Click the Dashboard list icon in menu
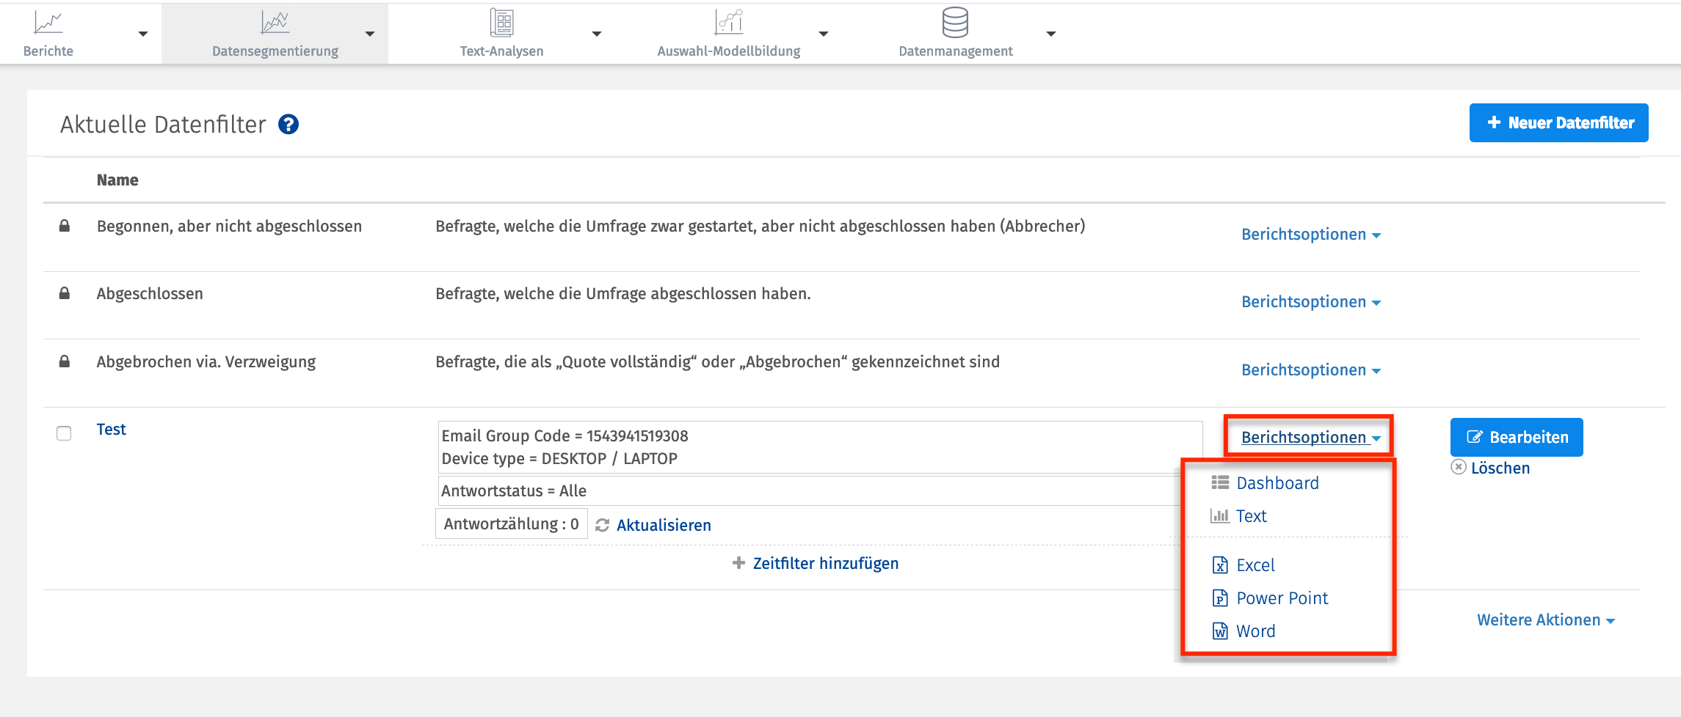The image size is (1681, 717). pyautogui.click(x=1220, y=482)
